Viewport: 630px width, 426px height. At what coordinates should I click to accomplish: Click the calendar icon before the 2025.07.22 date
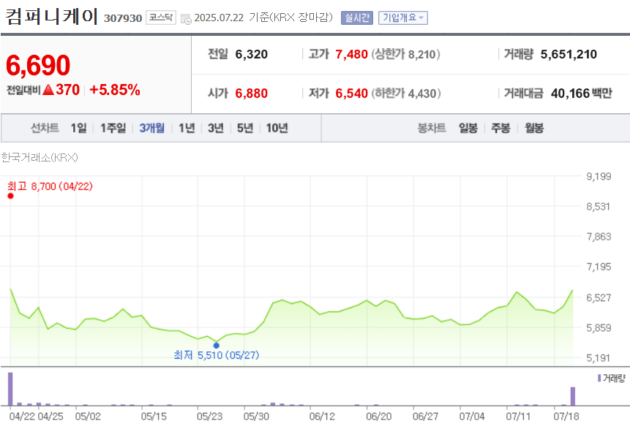pos(186,18)
